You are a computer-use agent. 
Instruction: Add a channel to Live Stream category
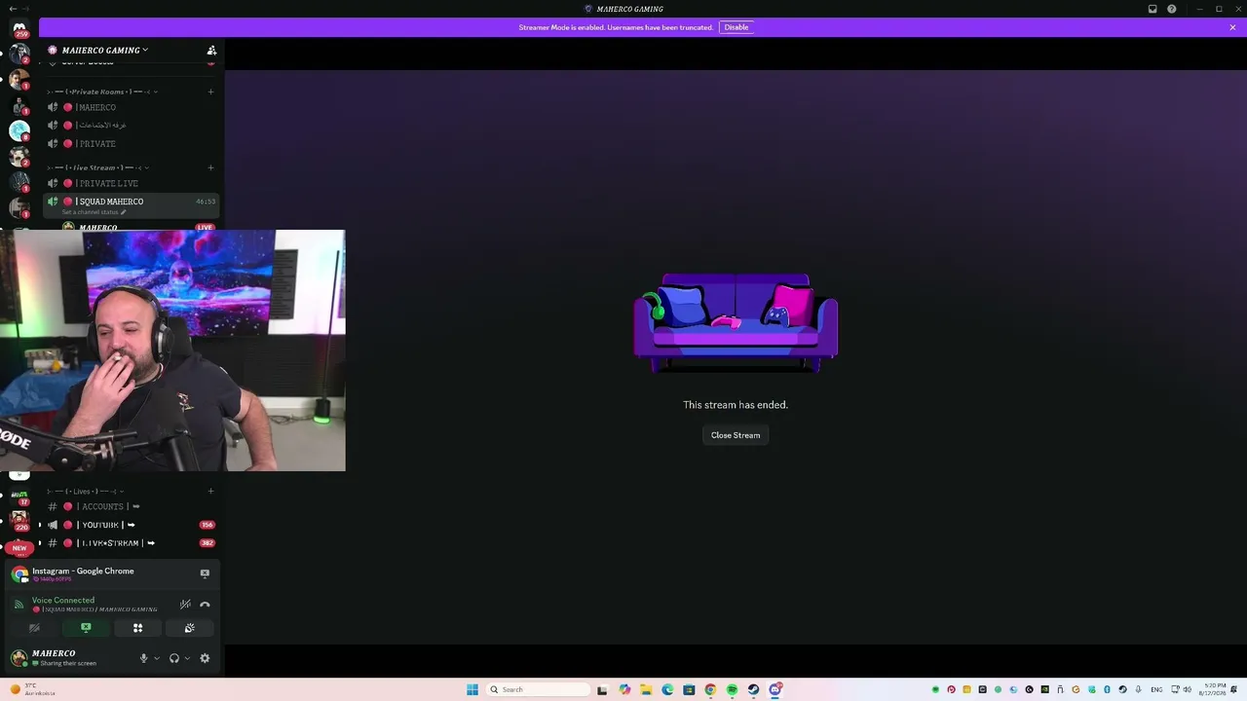coord(210,167)
